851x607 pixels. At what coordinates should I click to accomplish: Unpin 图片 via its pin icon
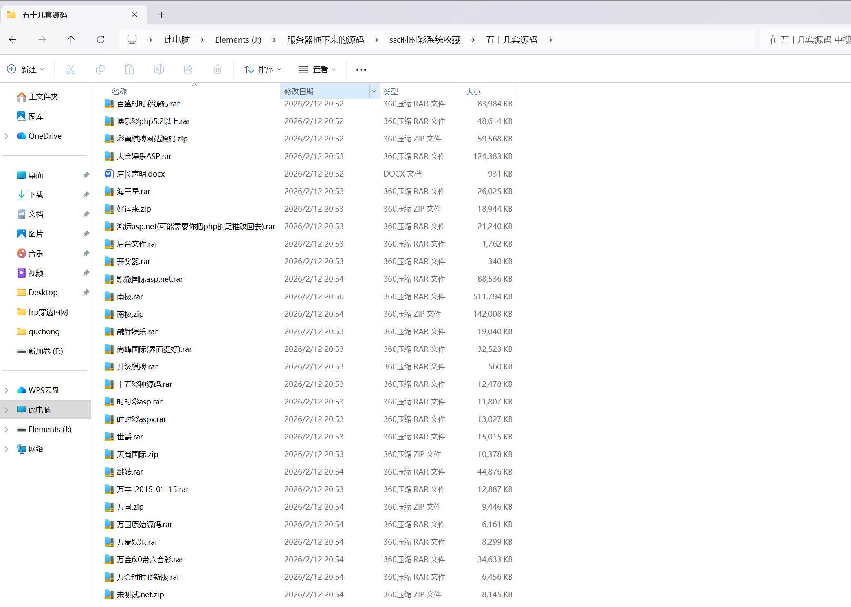click(86, 234)
